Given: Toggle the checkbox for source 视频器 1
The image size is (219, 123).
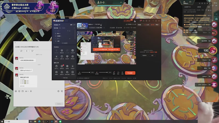Looking at the screenshot, I should 56,36.
